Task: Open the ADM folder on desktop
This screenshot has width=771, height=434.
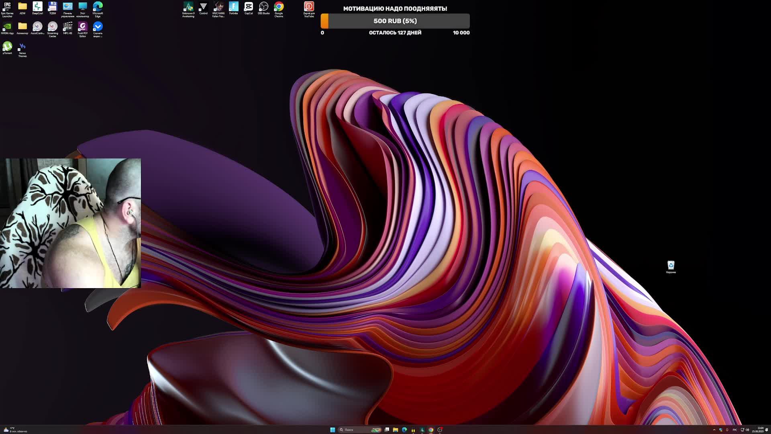Action: 22,7
